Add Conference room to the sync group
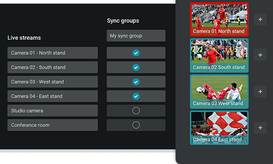 pyautogui.click(x=136, y=125)
